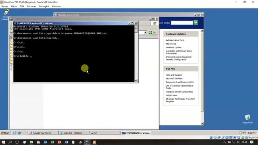Click the Go button in the explorer window
Screen dimensions: 258x145
pyautogui.click(x=152, y=33)
